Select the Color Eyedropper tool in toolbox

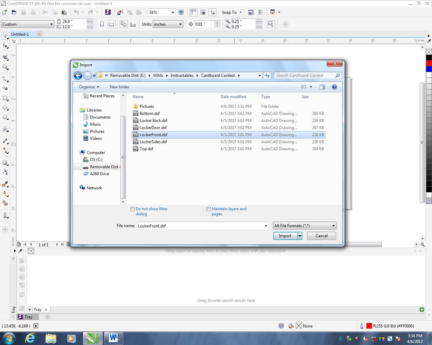point(5,184)
